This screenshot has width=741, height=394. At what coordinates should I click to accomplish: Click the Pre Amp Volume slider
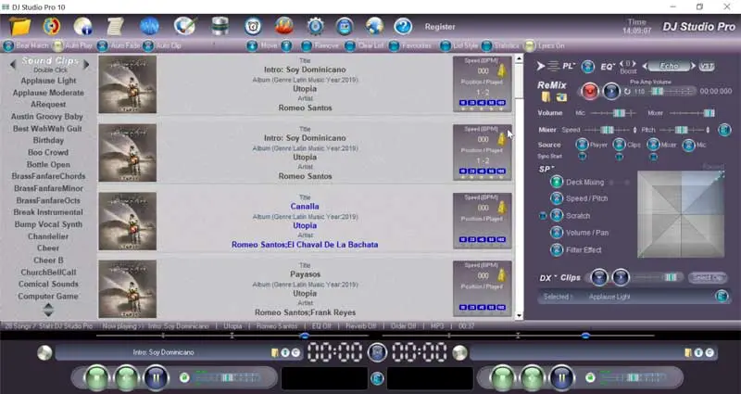672,91
